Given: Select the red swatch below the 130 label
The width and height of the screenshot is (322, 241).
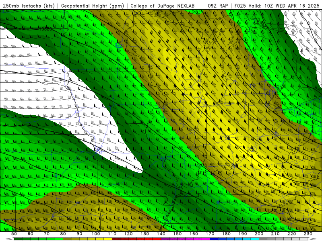Looking at the screenshot, I should click(149, 239).
